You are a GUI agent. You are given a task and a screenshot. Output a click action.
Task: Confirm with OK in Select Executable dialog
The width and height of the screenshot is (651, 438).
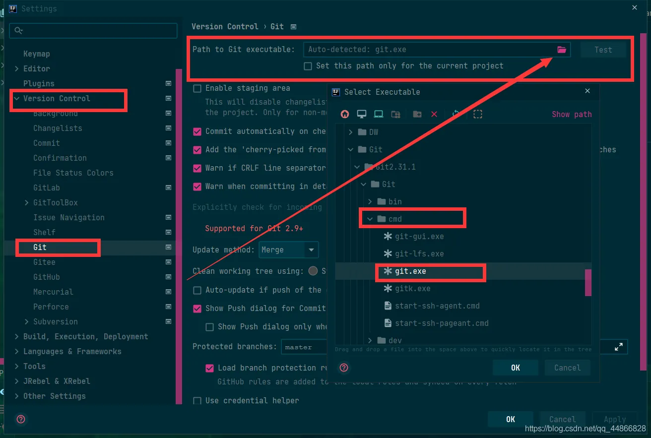[x=516, y=368]
